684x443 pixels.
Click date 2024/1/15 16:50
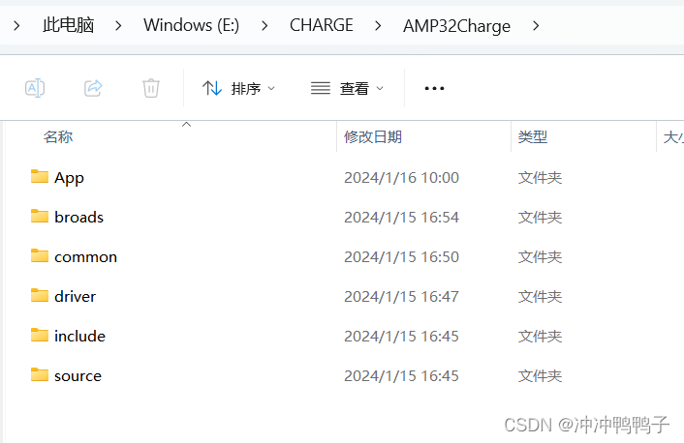click(401, 257)
